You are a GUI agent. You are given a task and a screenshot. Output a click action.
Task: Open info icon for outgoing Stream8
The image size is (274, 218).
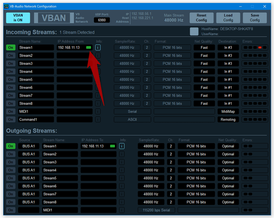(x=122, y=202)
